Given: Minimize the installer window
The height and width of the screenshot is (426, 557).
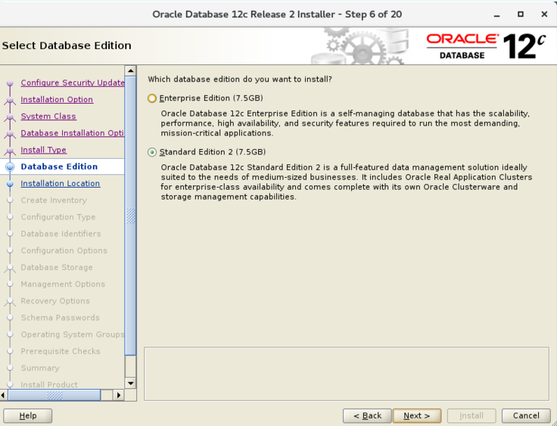Looking at the screenshot, I should click(496, 14).
